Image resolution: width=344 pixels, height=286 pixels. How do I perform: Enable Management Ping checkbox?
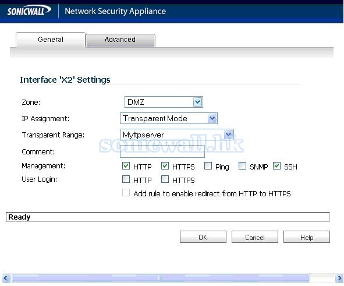coord(208,166)
